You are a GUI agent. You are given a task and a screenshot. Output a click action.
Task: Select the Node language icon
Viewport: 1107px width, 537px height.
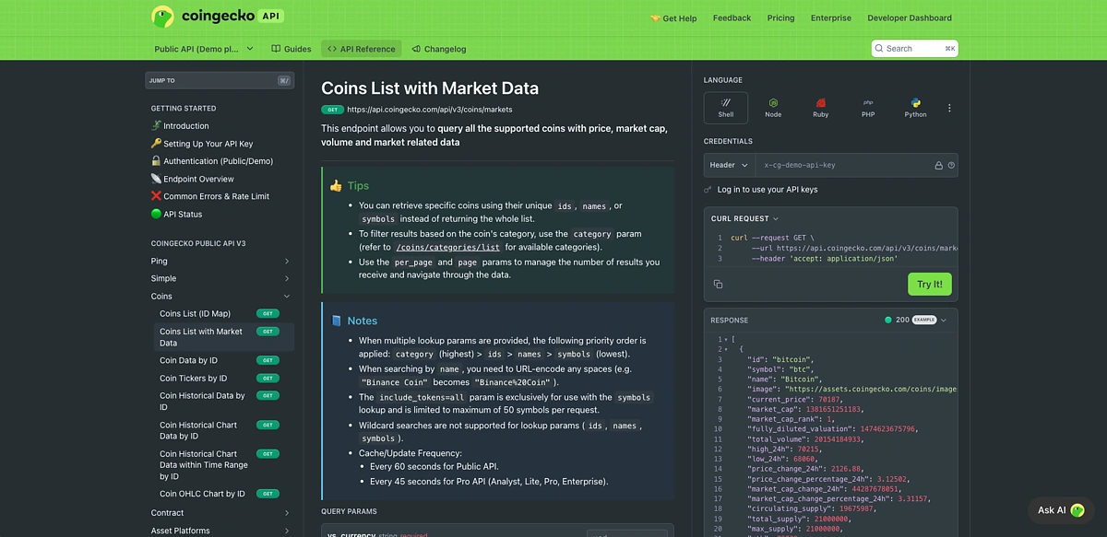coord(773,107)
